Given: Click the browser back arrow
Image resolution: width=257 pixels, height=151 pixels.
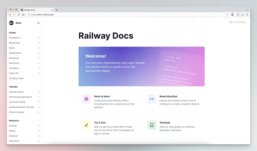Looking at the screenshot, I should tap(10, 15).
